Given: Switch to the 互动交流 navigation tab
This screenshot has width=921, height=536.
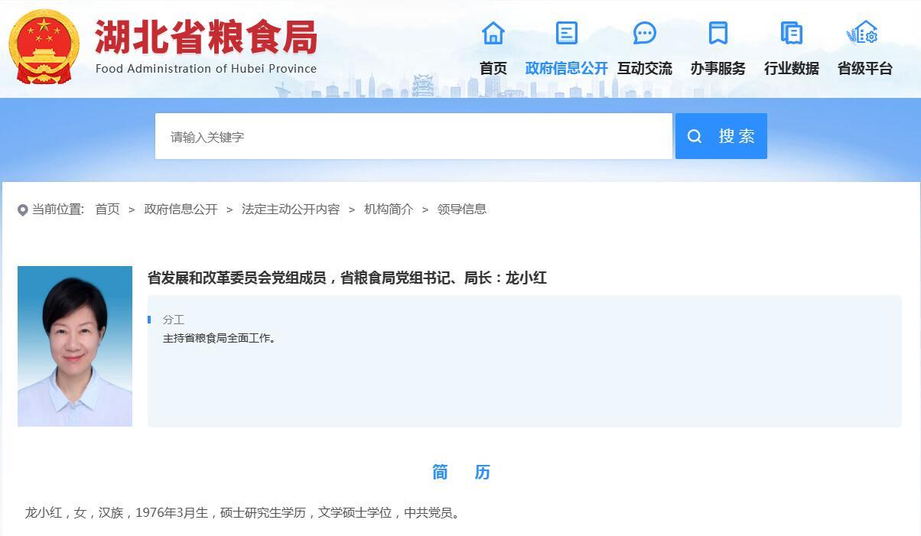Looking at the screenshot, I should (x=644, y=68).
